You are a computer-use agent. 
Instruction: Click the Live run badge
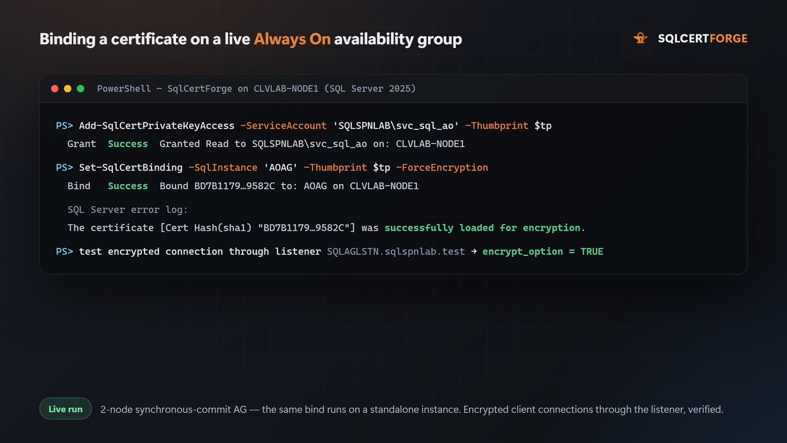66,409
